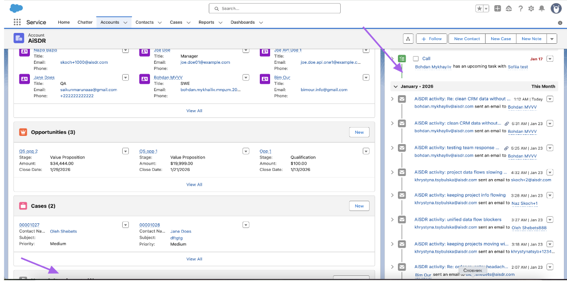
Task: Open the Favorites star icon
Action: tap(479, 9)
